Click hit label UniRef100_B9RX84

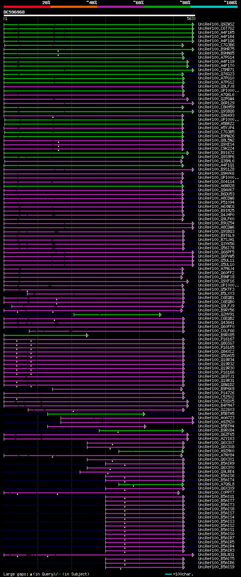tap(216, 430)
